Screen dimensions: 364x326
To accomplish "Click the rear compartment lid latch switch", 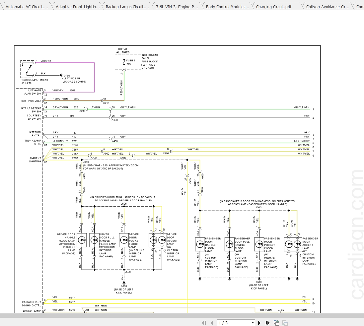I will pos(29,69).
